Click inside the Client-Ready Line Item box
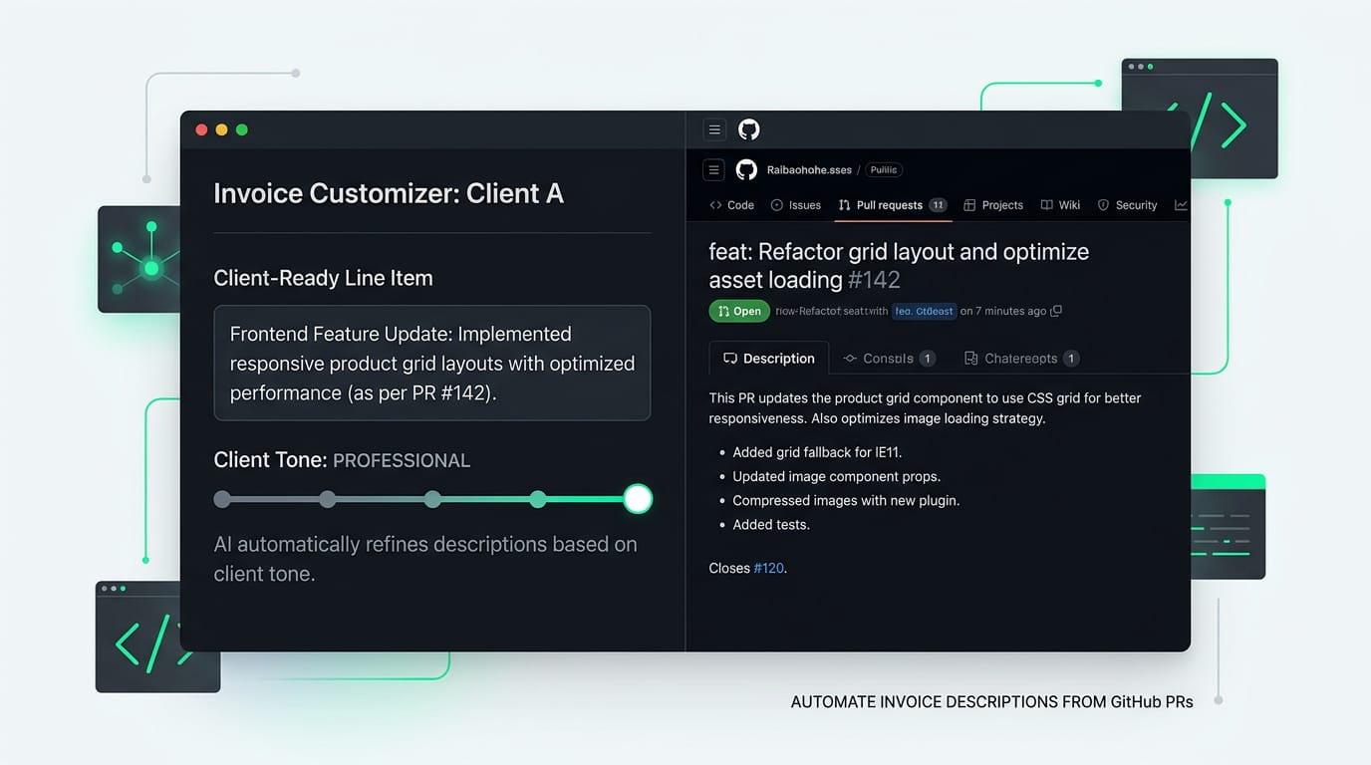 click(x=431, y=363)
